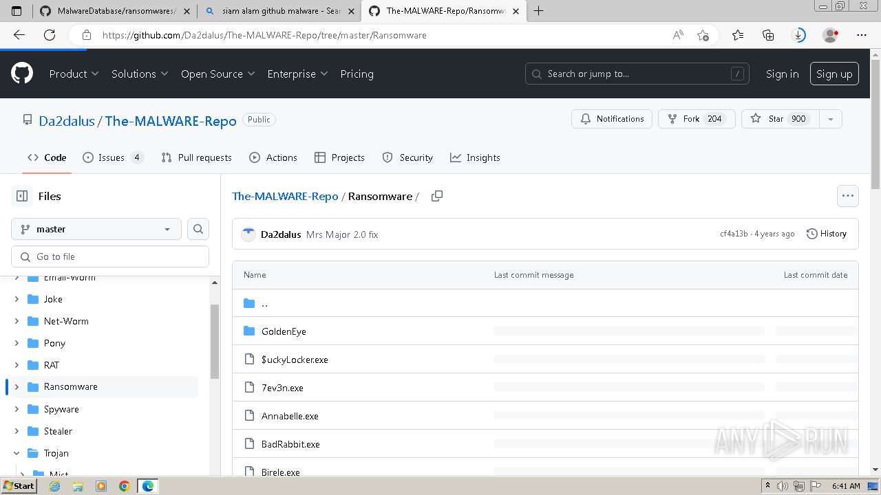Open the Downloads icon in Edge toolbar
Viewport: 881px width, 495px height.
click(x=799, y=35)
